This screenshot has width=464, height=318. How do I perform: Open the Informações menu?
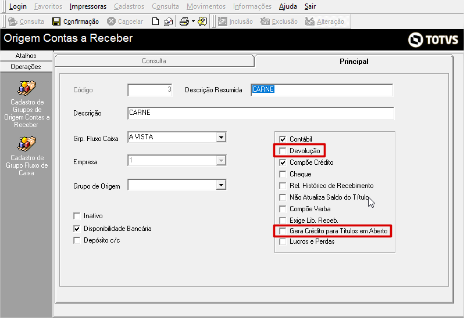coord(252,6)
